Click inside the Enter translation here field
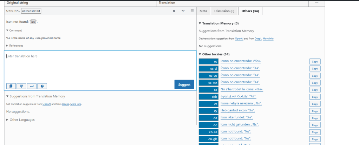This screenshot has width=359, height=145. pyautogui.click(x=100, y=67)
